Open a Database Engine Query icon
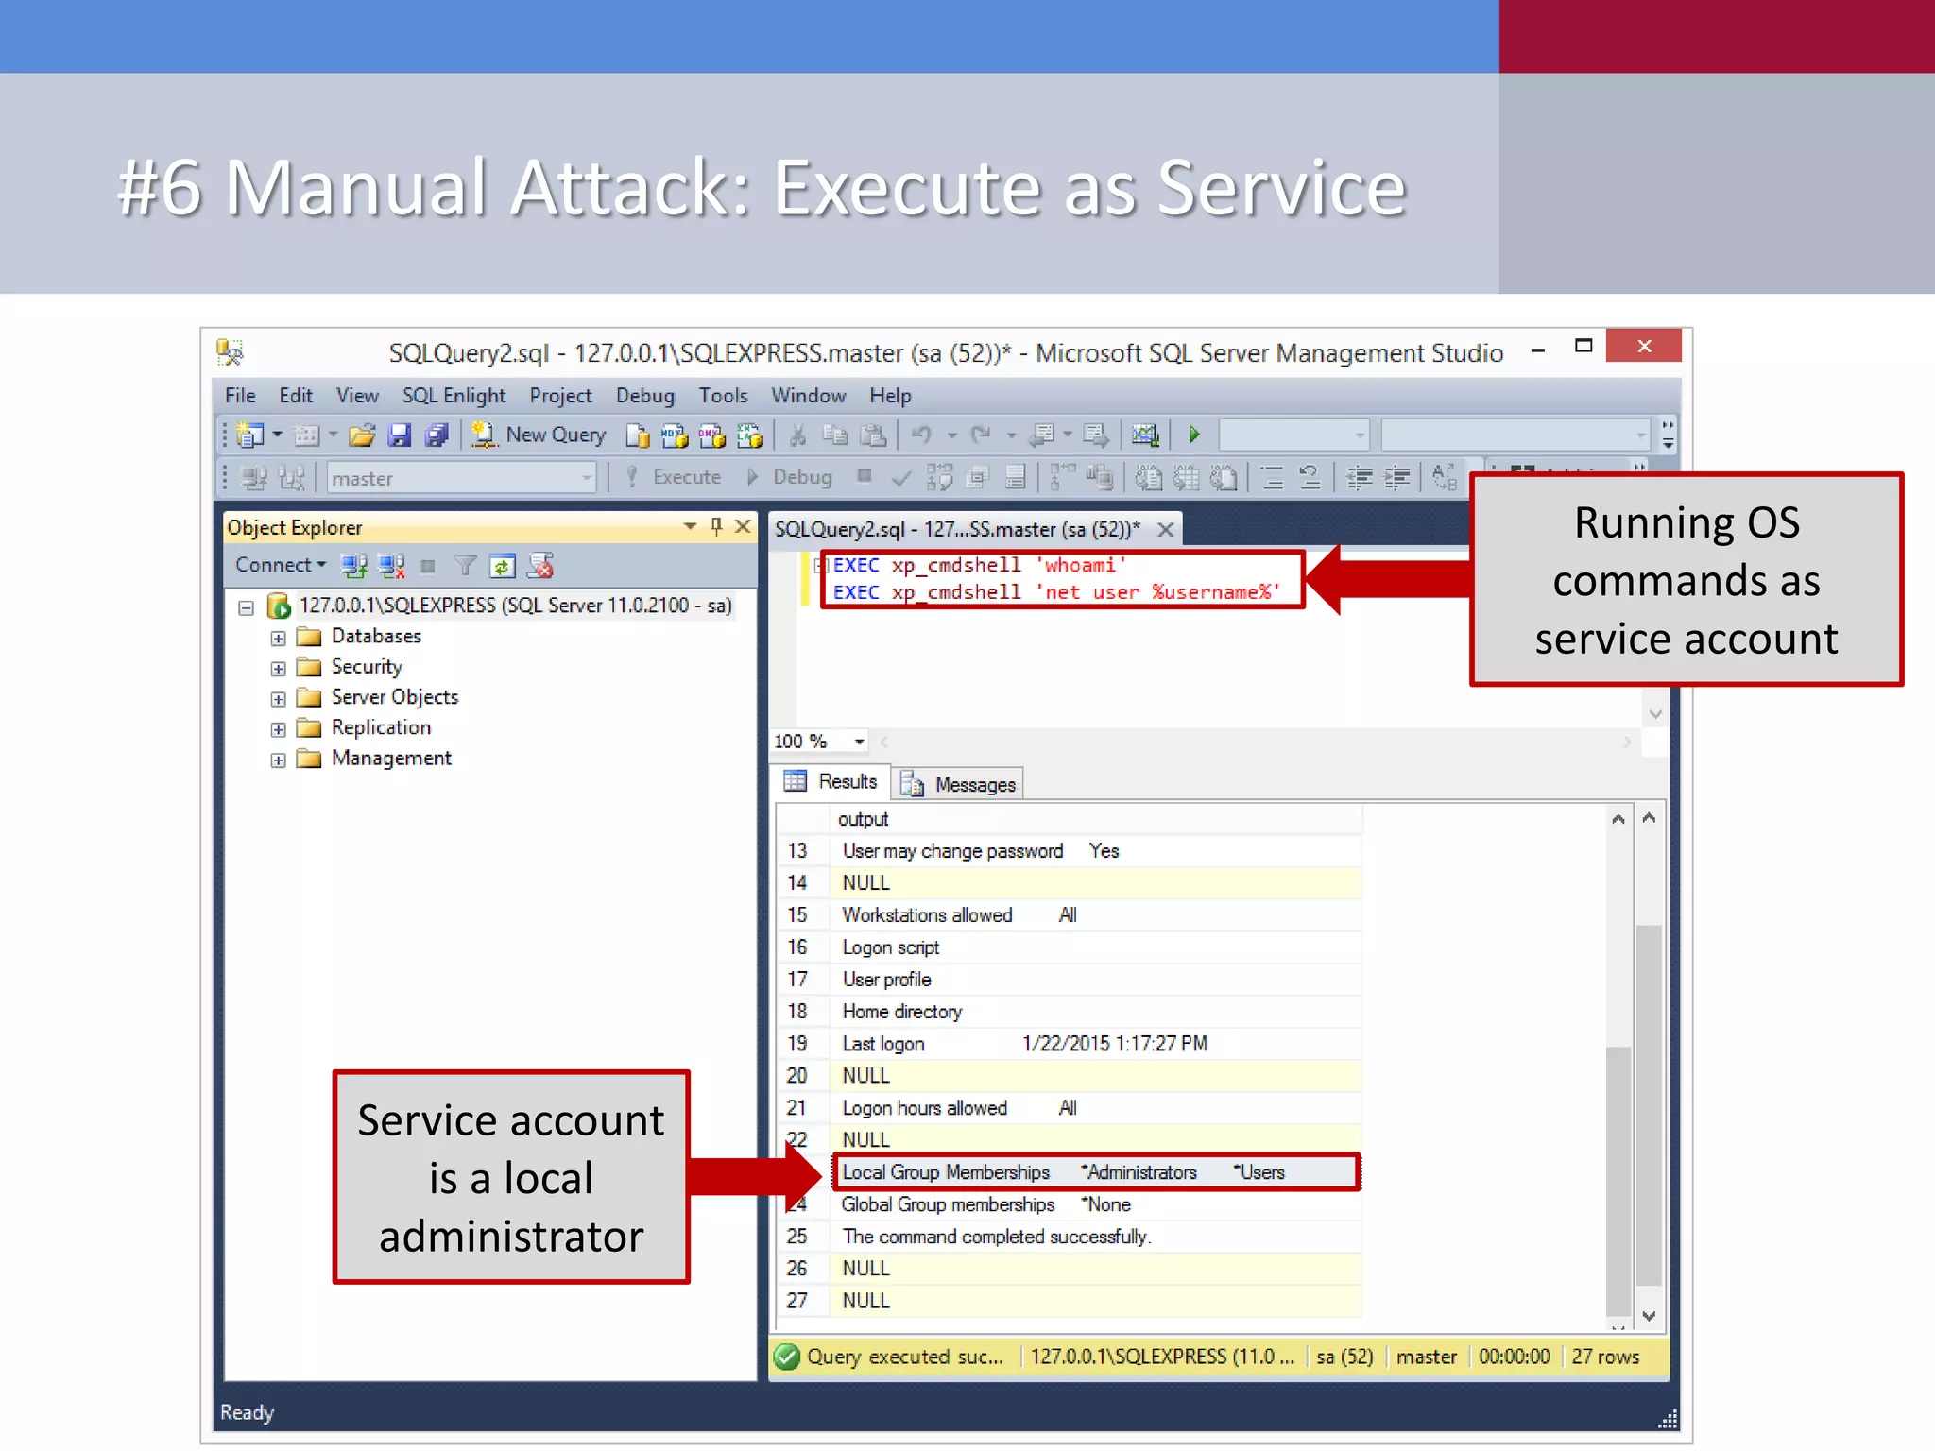Viewport: 1935px width, 1451px height. pyautogui.click(x=638, y=435)
